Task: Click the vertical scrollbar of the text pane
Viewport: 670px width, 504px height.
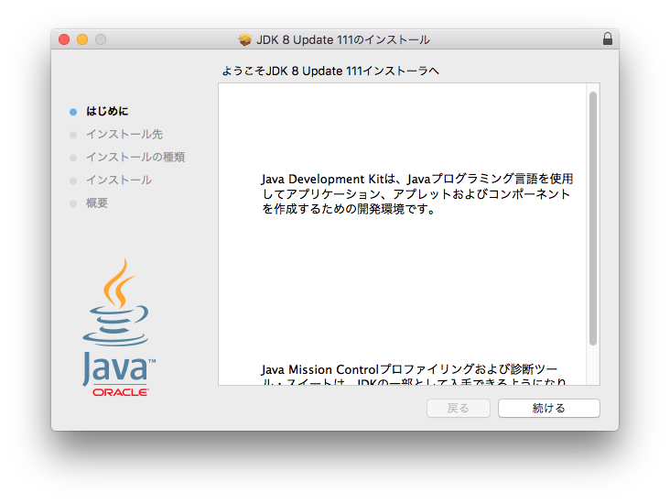Action: [593, 218]
